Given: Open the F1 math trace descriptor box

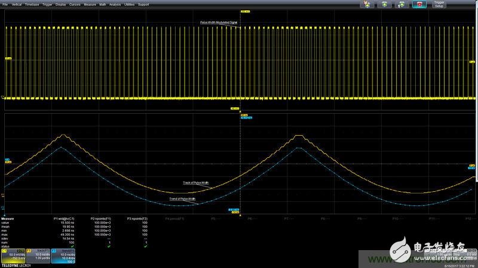Looking at the screenshot, I should (x=38, y=255).
